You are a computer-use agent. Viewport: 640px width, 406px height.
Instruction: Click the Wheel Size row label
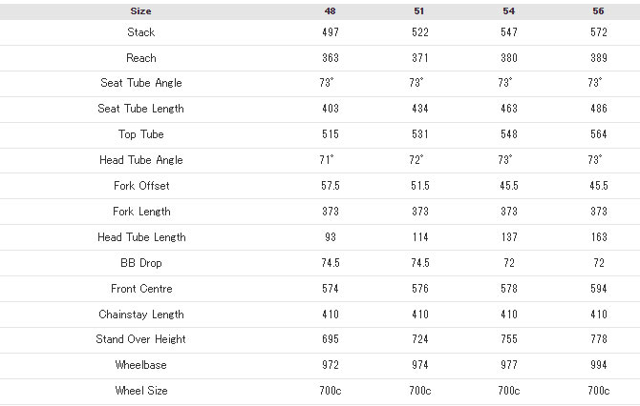pos(141,391)
